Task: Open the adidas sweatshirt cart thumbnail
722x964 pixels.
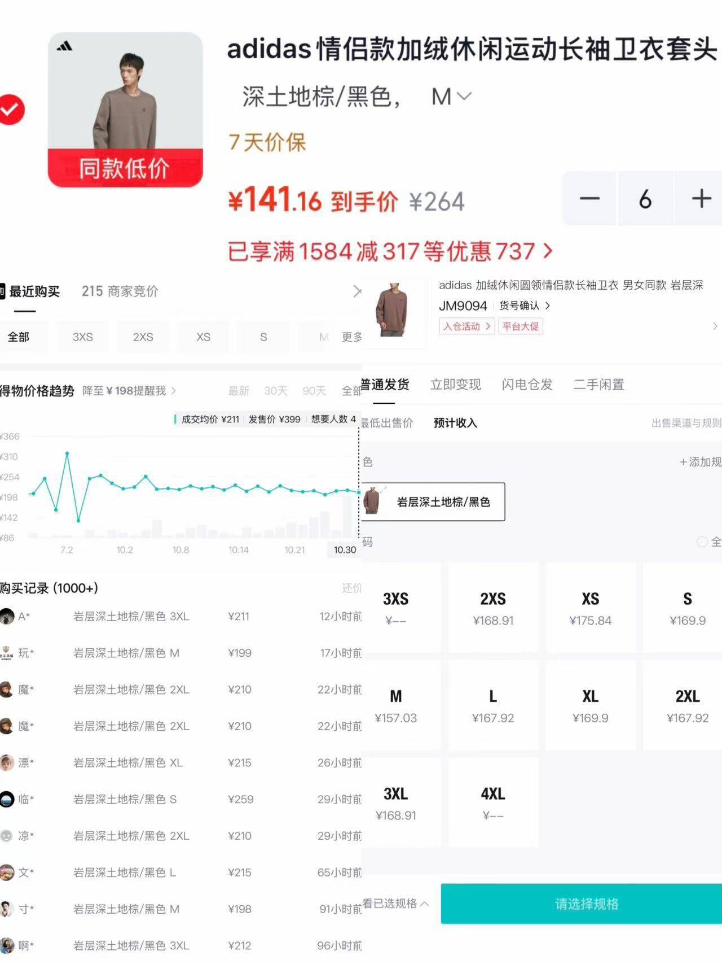Action: pyautogui.click(x=125, y=110)
